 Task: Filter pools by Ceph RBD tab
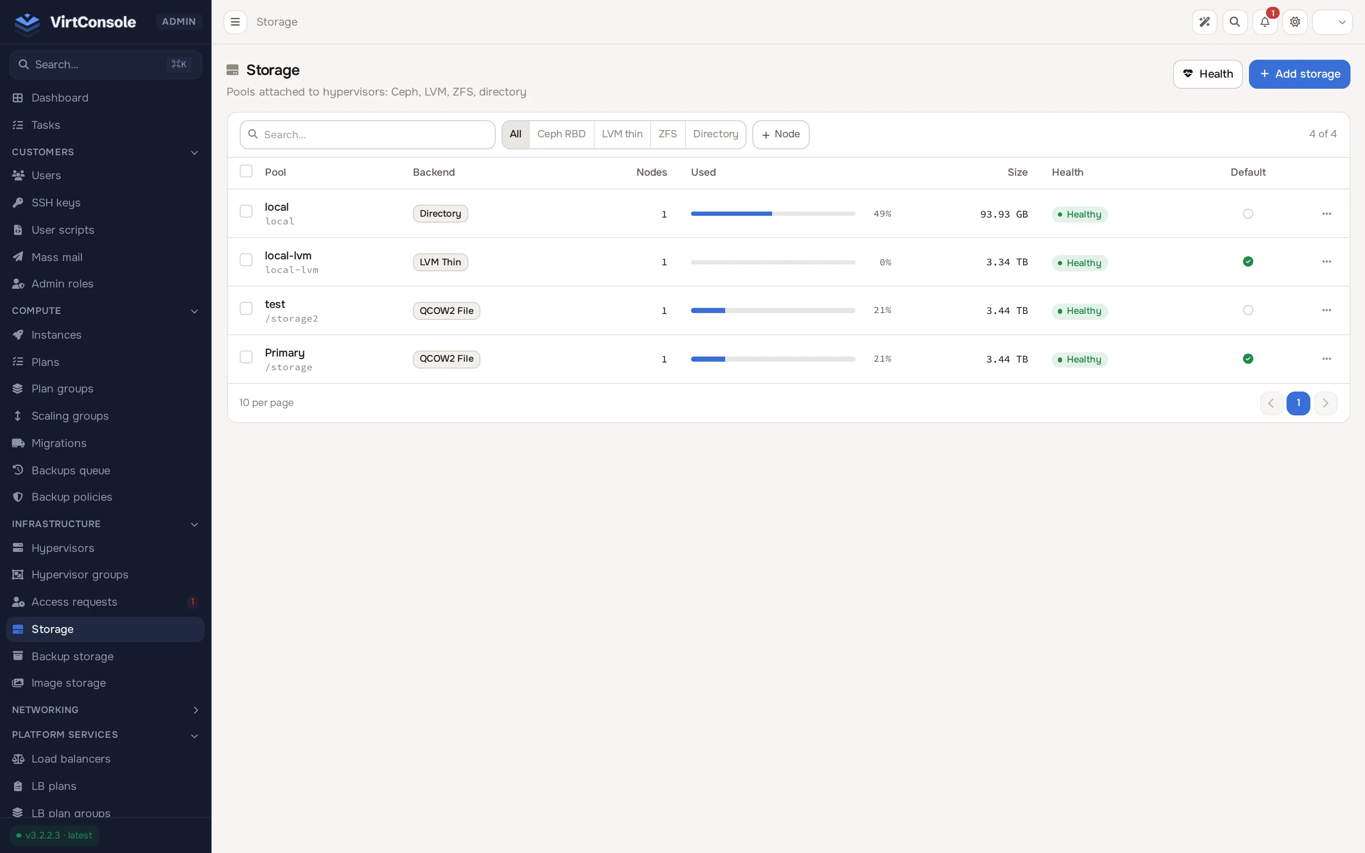click(561, 134)
